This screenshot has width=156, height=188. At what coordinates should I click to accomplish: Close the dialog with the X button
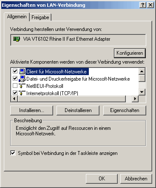pyautogui.click(x=150, y=5)
